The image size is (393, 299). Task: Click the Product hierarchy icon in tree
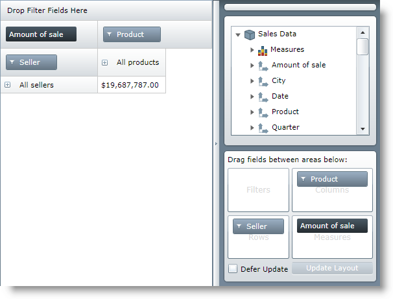[x=263, y=112]
